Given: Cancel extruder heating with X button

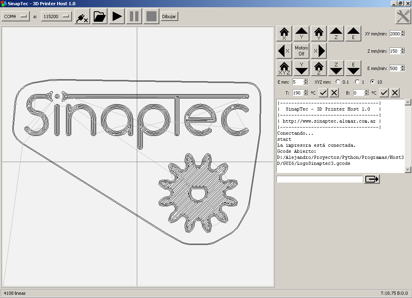Looking at the screenshot, I should coord(334,92).
